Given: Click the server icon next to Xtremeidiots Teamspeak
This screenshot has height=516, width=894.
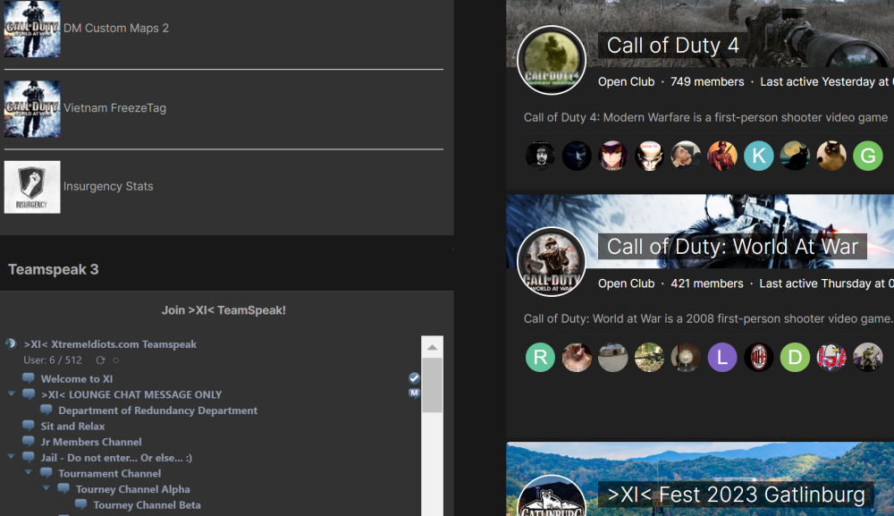Looking at the screenshot, I should (x=10, y=343).
